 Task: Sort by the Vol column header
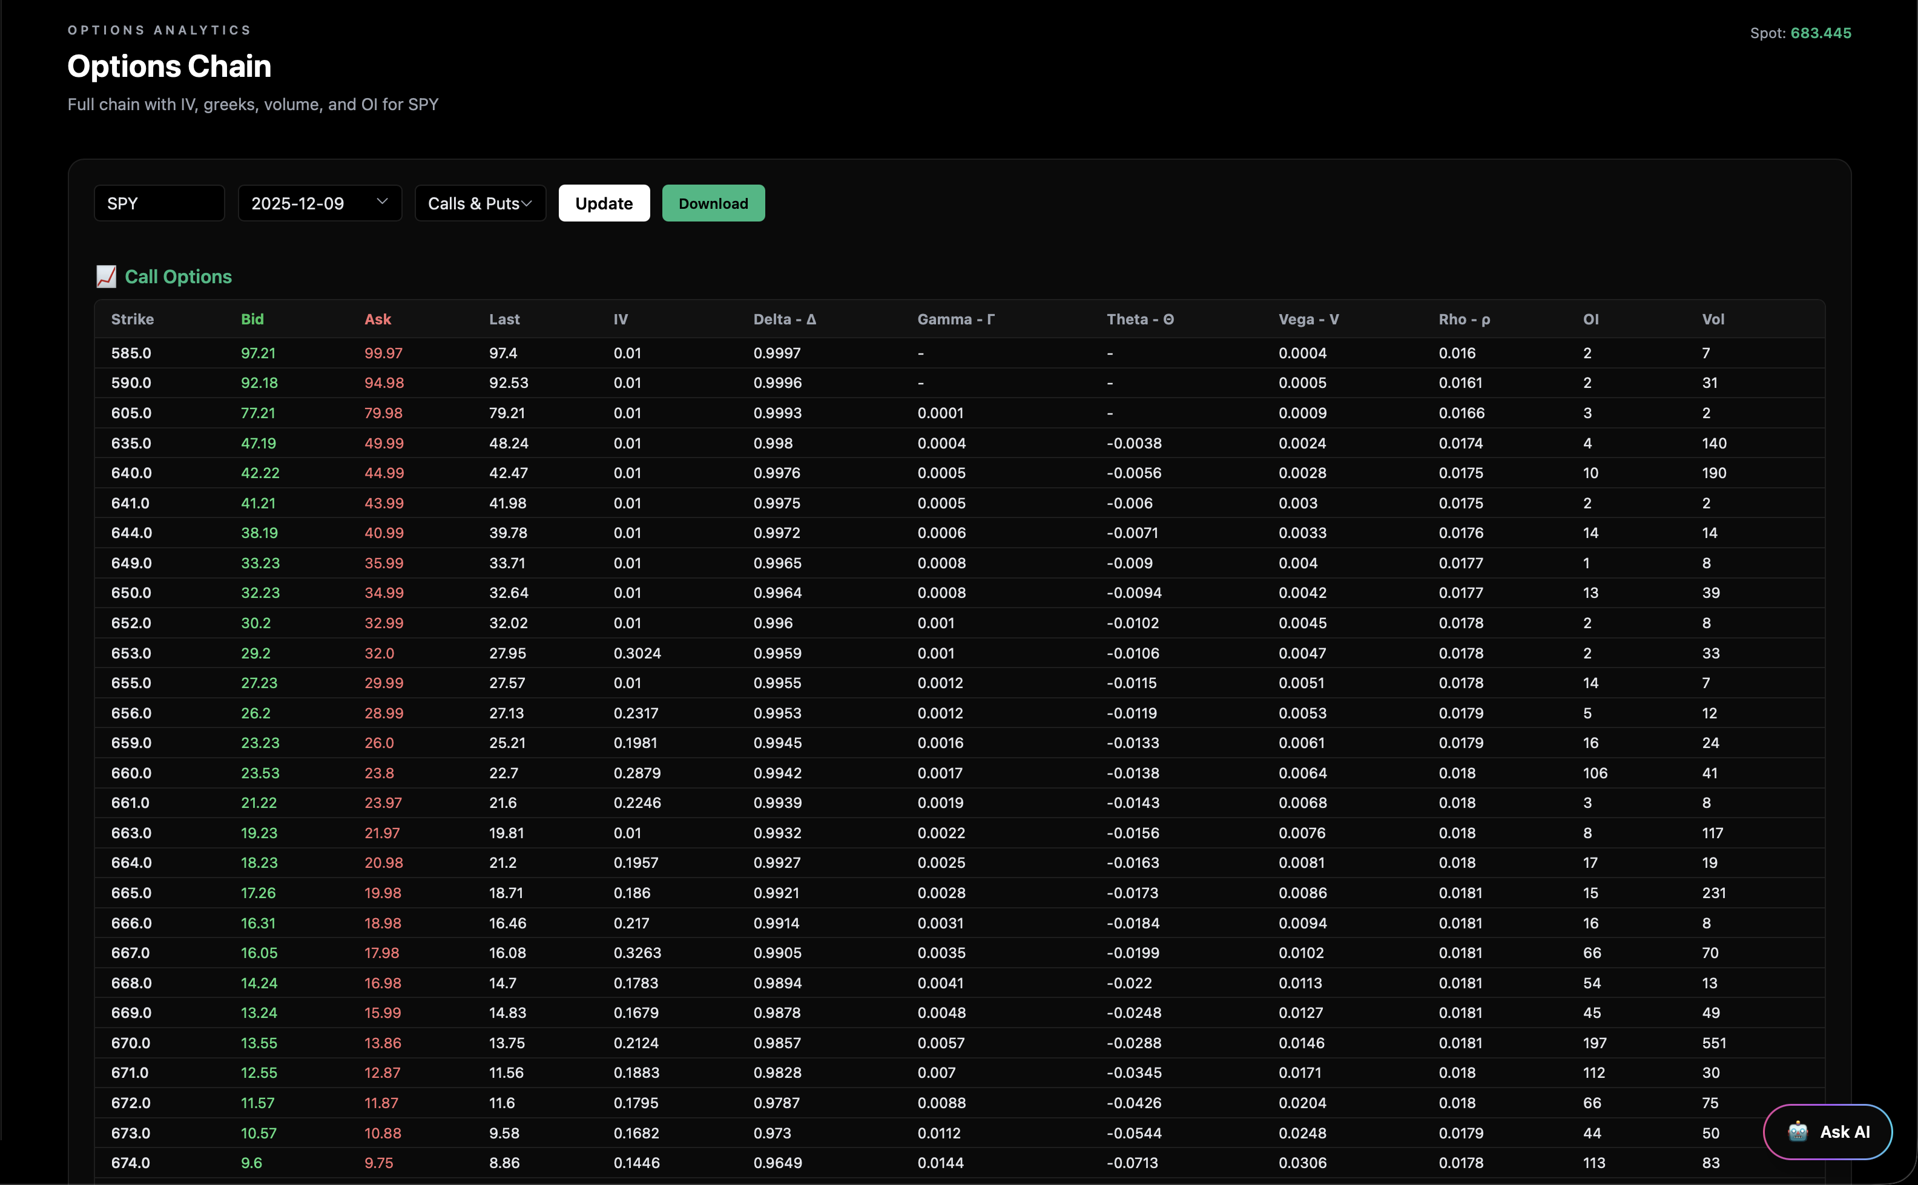pyautogui.click(x=1713, y=319)
